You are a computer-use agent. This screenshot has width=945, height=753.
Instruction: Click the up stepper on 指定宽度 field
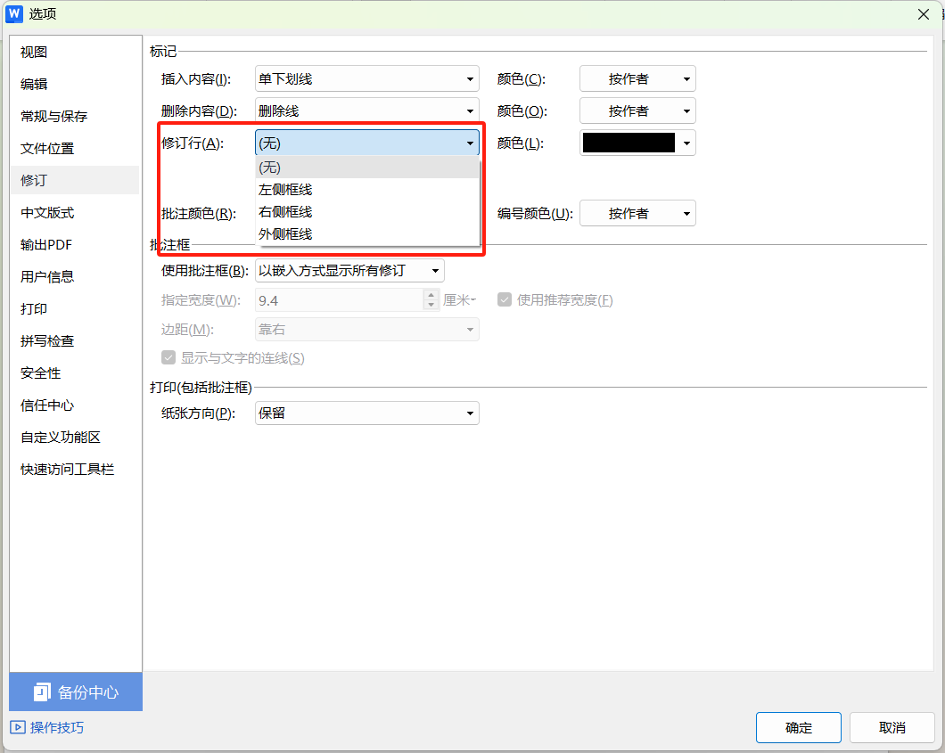coord(431,295)
